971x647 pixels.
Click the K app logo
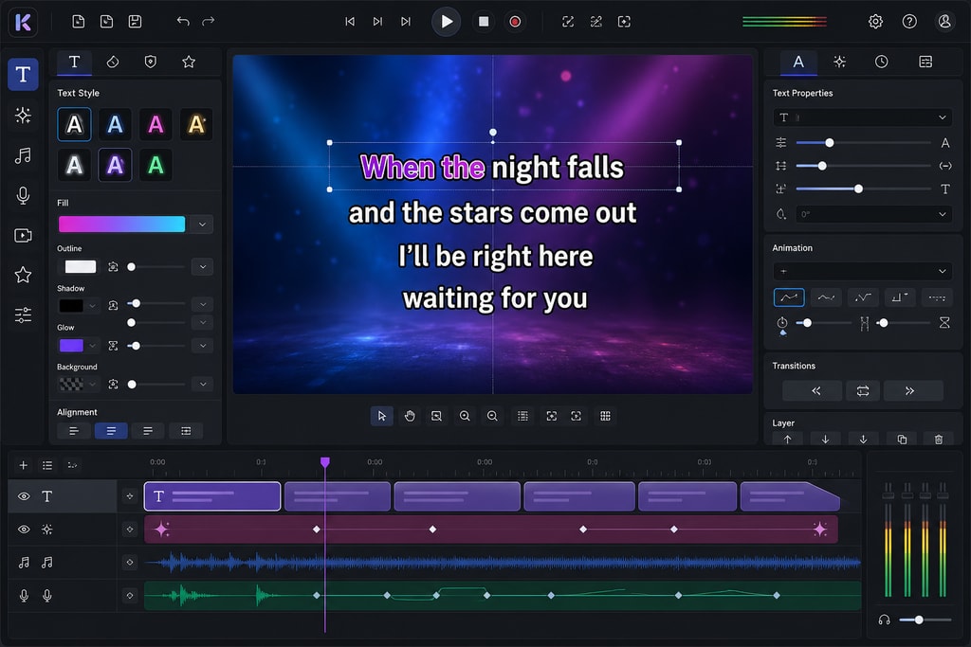[23, 22]
